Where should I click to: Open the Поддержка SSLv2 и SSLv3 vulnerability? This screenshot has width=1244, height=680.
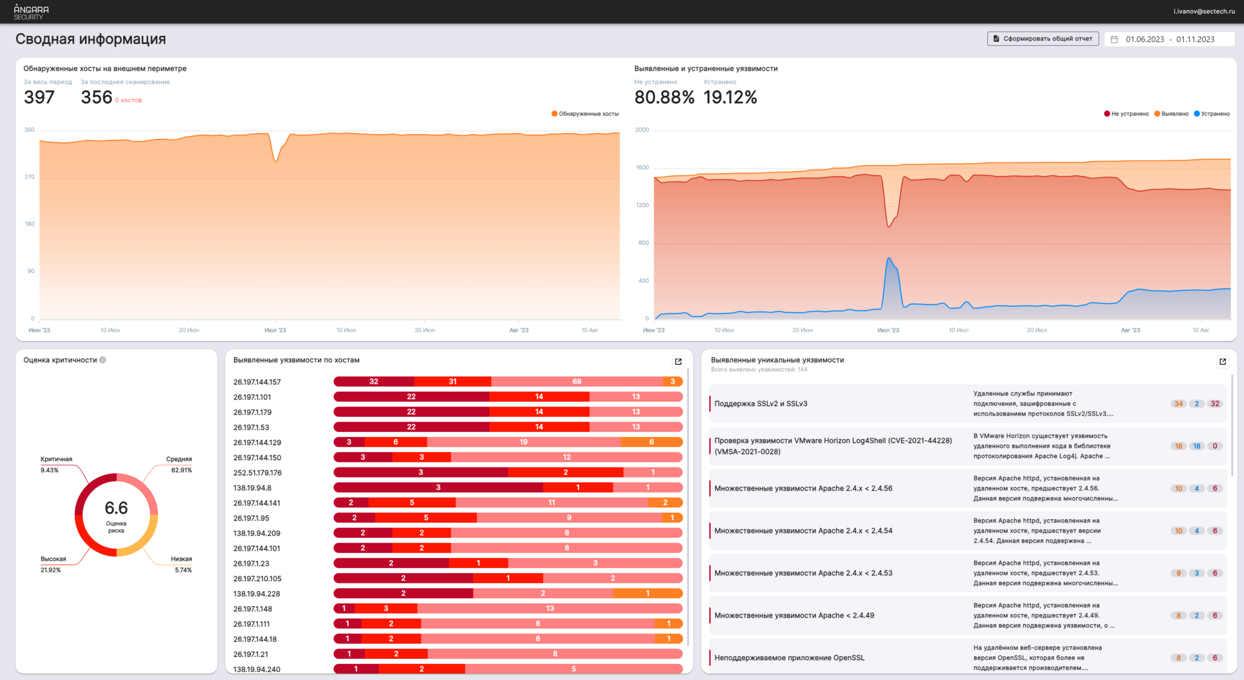coord(761,403)
